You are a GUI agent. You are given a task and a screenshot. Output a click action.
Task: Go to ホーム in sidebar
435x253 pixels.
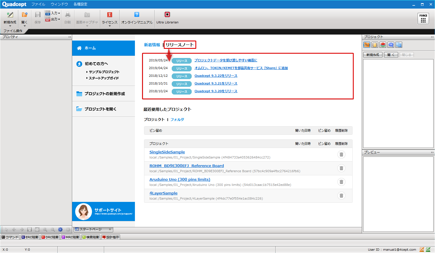tap(104, 48)
